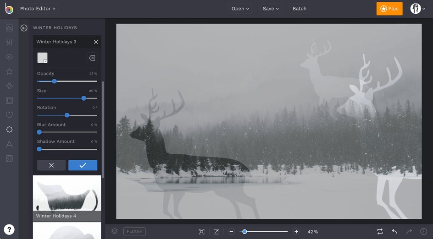The width and height of the screenshot is (433, 239).
Task: Close the Winter Holidays 3 panel
Action: pos(96,42)
